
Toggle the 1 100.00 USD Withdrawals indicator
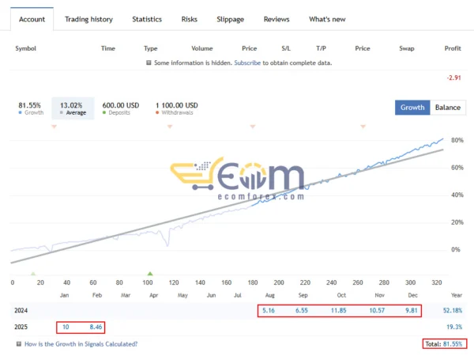[176, 108]
